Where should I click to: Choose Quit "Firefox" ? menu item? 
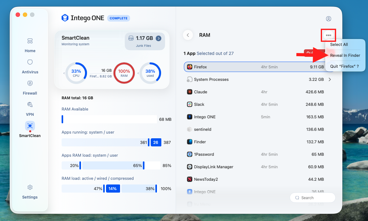point(345,66)
